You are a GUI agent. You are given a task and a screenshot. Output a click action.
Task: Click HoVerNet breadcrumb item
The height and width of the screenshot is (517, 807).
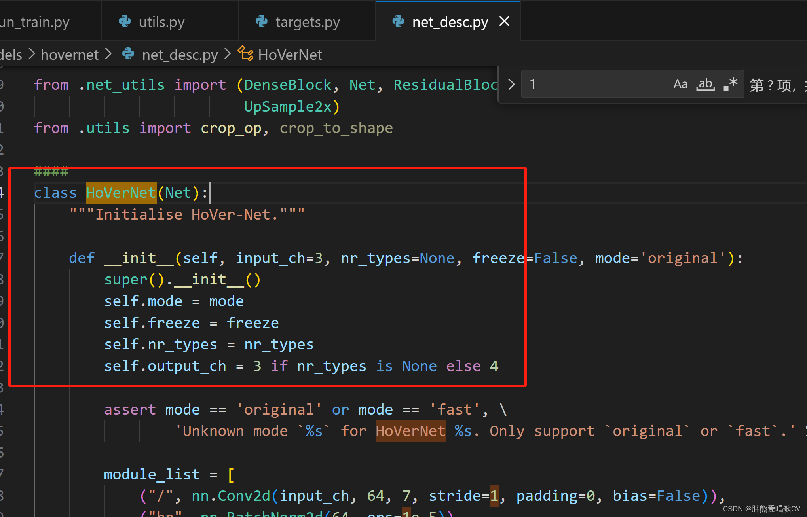[290, 55]
